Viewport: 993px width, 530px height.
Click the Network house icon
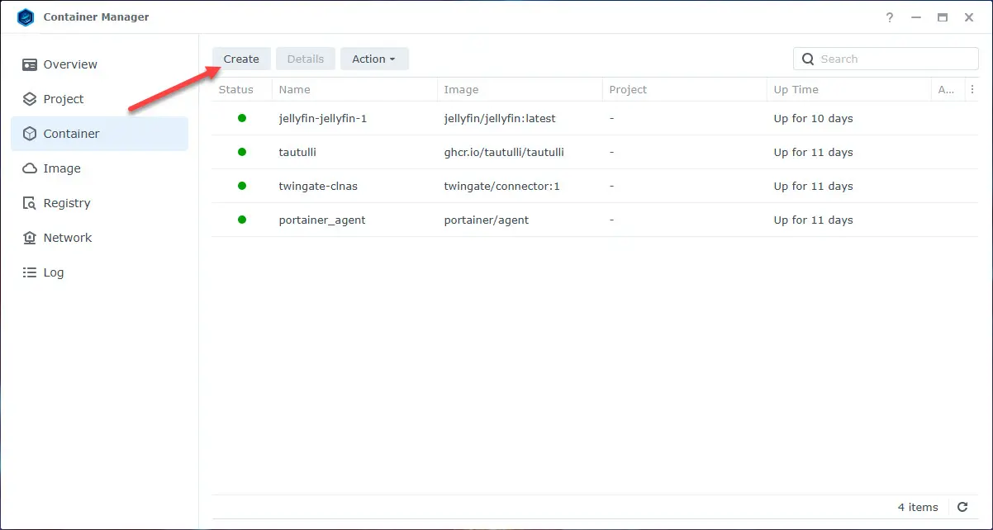[30, 238]
